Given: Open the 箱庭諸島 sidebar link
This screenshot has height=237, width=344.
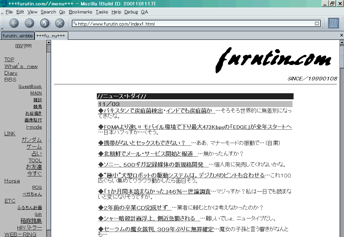Looking at the screenshot, I should [x=31, y=221].
